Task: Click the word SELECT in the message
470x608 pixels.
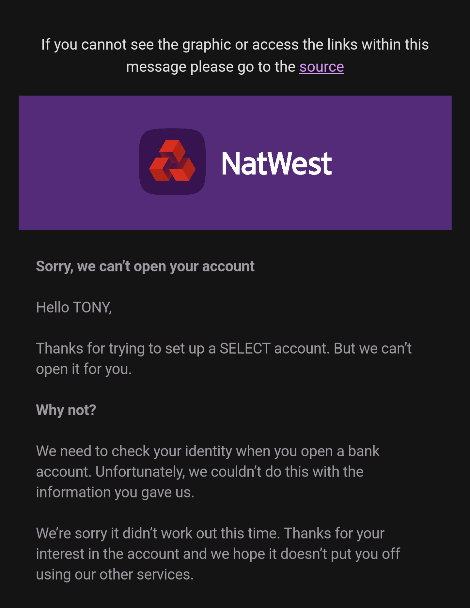Action: pyautogui.click(x=245, y=348)
